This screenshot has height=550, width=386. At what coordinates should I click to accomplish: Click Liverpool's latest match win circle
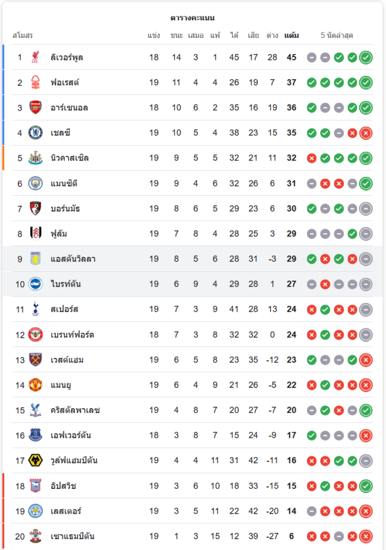[366, 57]
